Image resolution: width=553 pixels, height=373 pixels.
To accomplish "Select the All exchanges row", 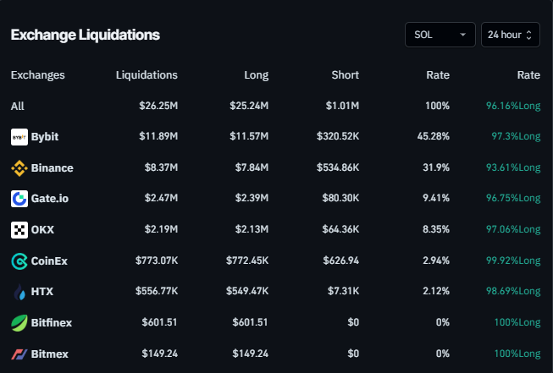I will [x=18, y=107].
